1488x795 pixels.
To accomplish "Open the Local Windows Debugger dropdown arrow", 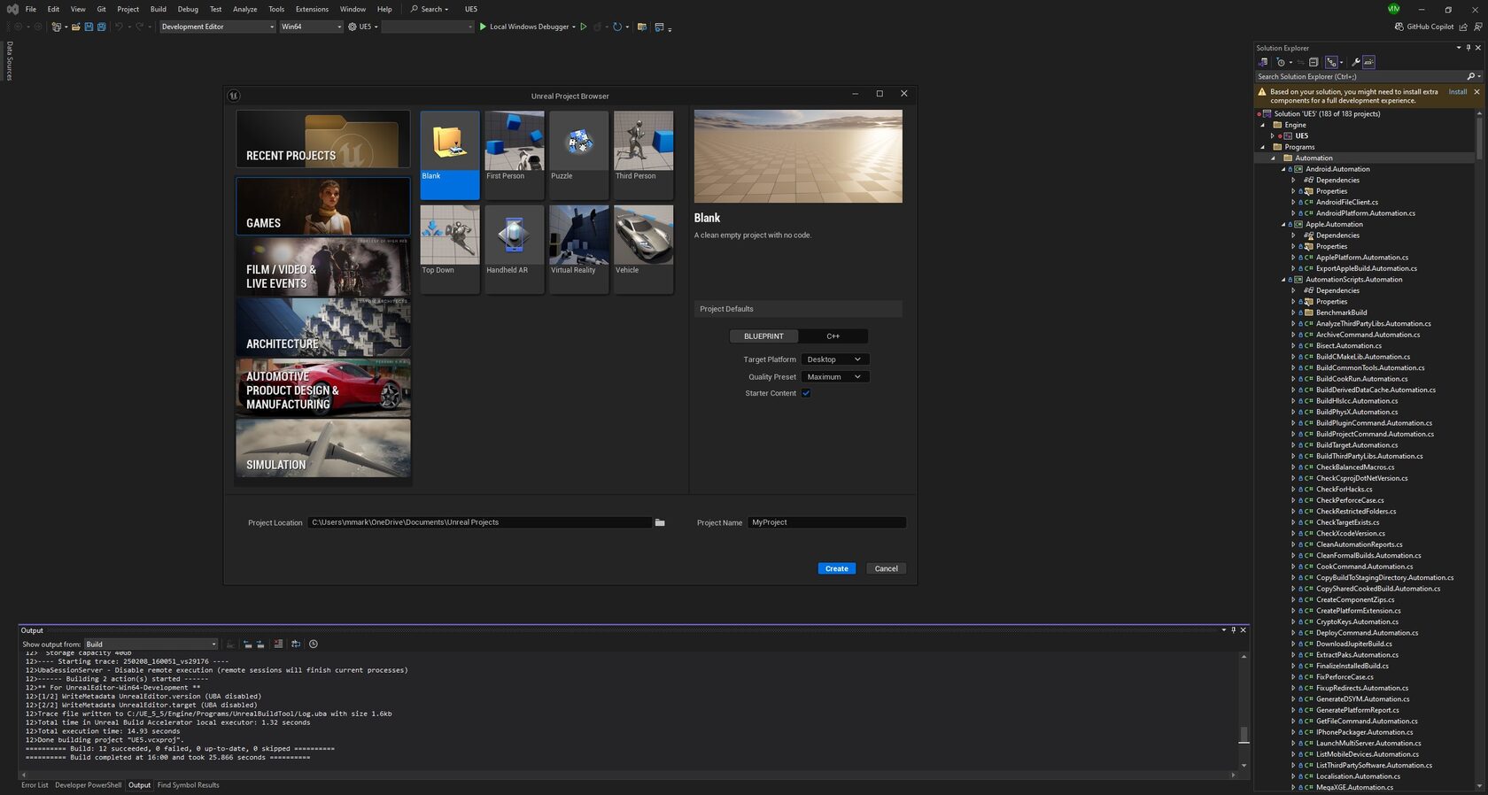I will [x=574, y=27].
